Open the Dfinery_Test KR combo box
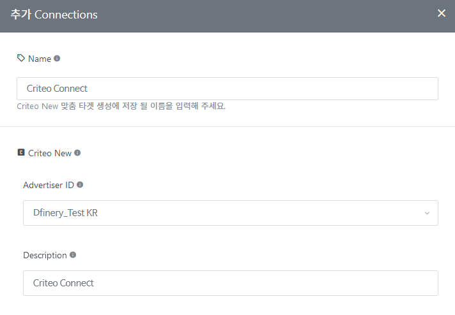 (231, 213)
